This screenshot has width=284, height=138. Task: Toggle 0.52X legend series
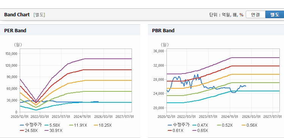(224, 125)
